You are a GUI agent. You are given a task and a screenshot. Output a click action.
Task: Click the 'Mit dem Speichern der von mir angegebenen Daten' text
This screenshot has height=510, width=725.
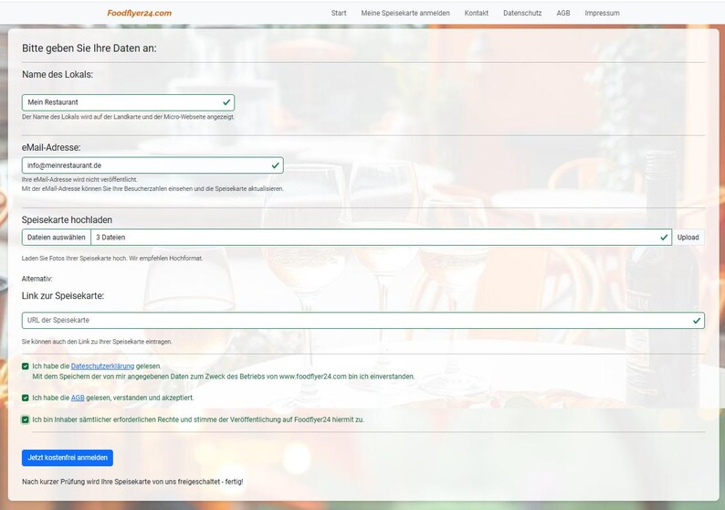224,377
